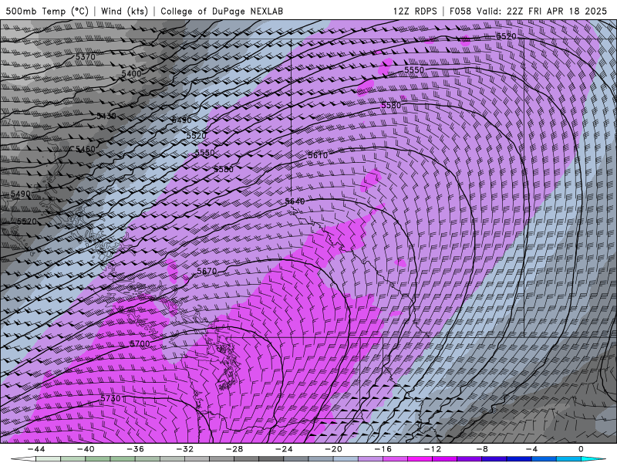Click the -8 color scale label
617x463 pixels.
coord(482,449)
